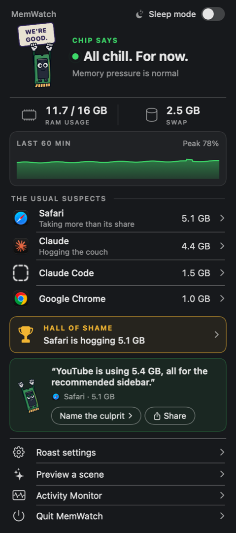
Task: Click the Name the culprit button
Action: pos(96,416)
